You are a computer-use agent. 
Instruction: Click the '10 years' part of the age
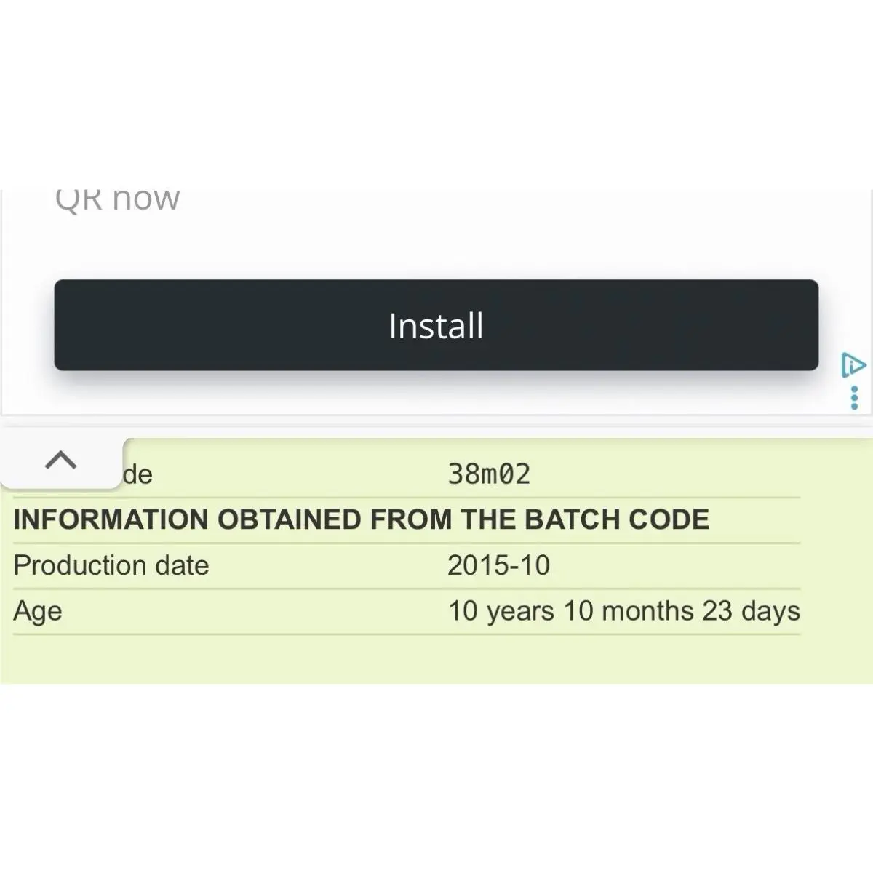point(501,611)
